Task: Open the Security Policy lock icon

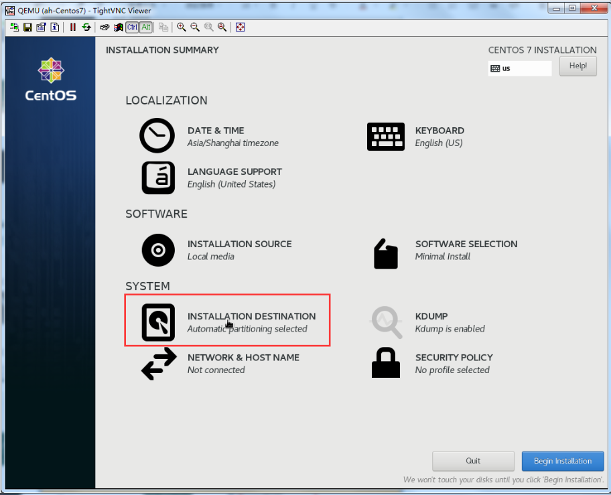Action: (x=386, y=364)
